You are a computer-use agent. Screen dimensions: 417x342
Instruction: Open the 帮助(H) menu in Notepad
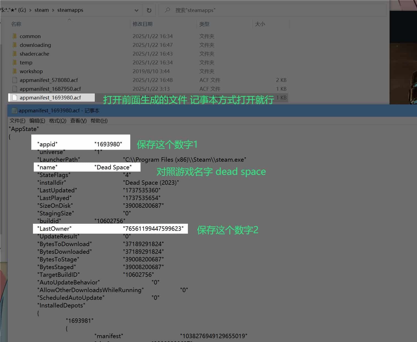coord(99,121)
